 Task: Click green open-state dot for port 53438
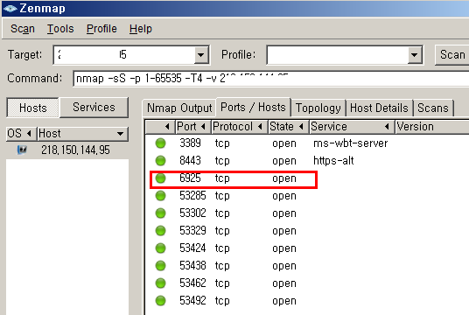click(x=161, y=266)
